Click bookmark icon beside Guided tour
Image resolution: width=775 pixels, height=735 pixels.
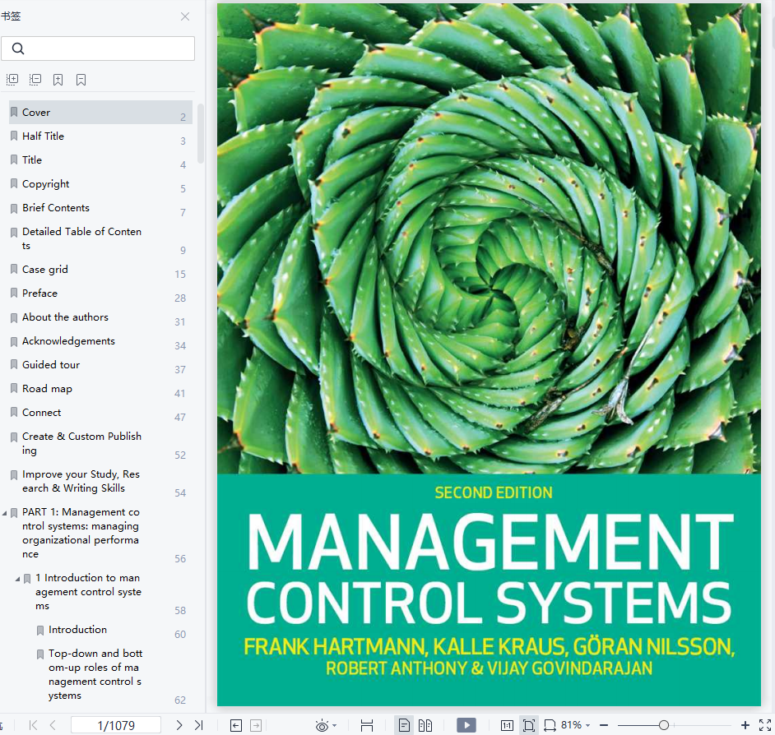14,364
